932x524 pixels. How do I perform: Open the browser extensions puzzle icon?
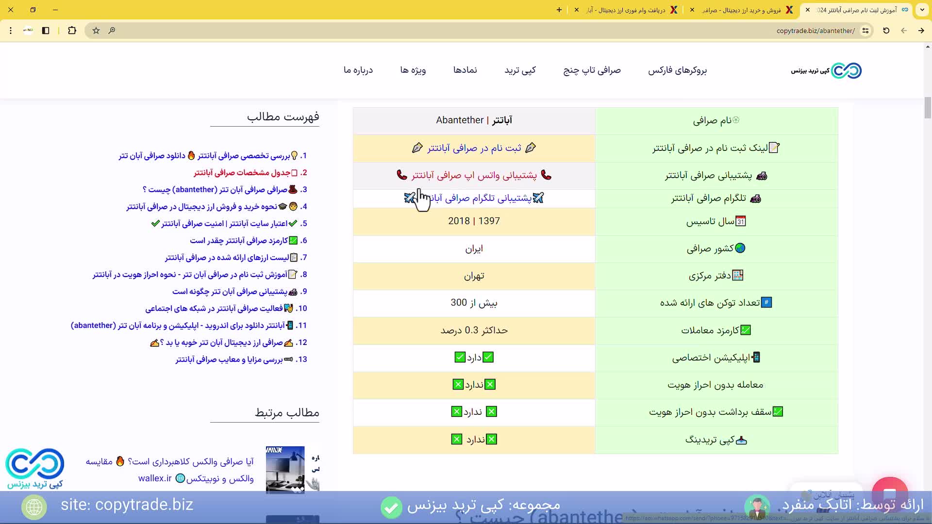point(72,31)
